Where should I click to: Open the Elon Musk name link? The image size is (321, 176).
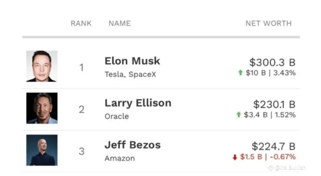(132, 61)
